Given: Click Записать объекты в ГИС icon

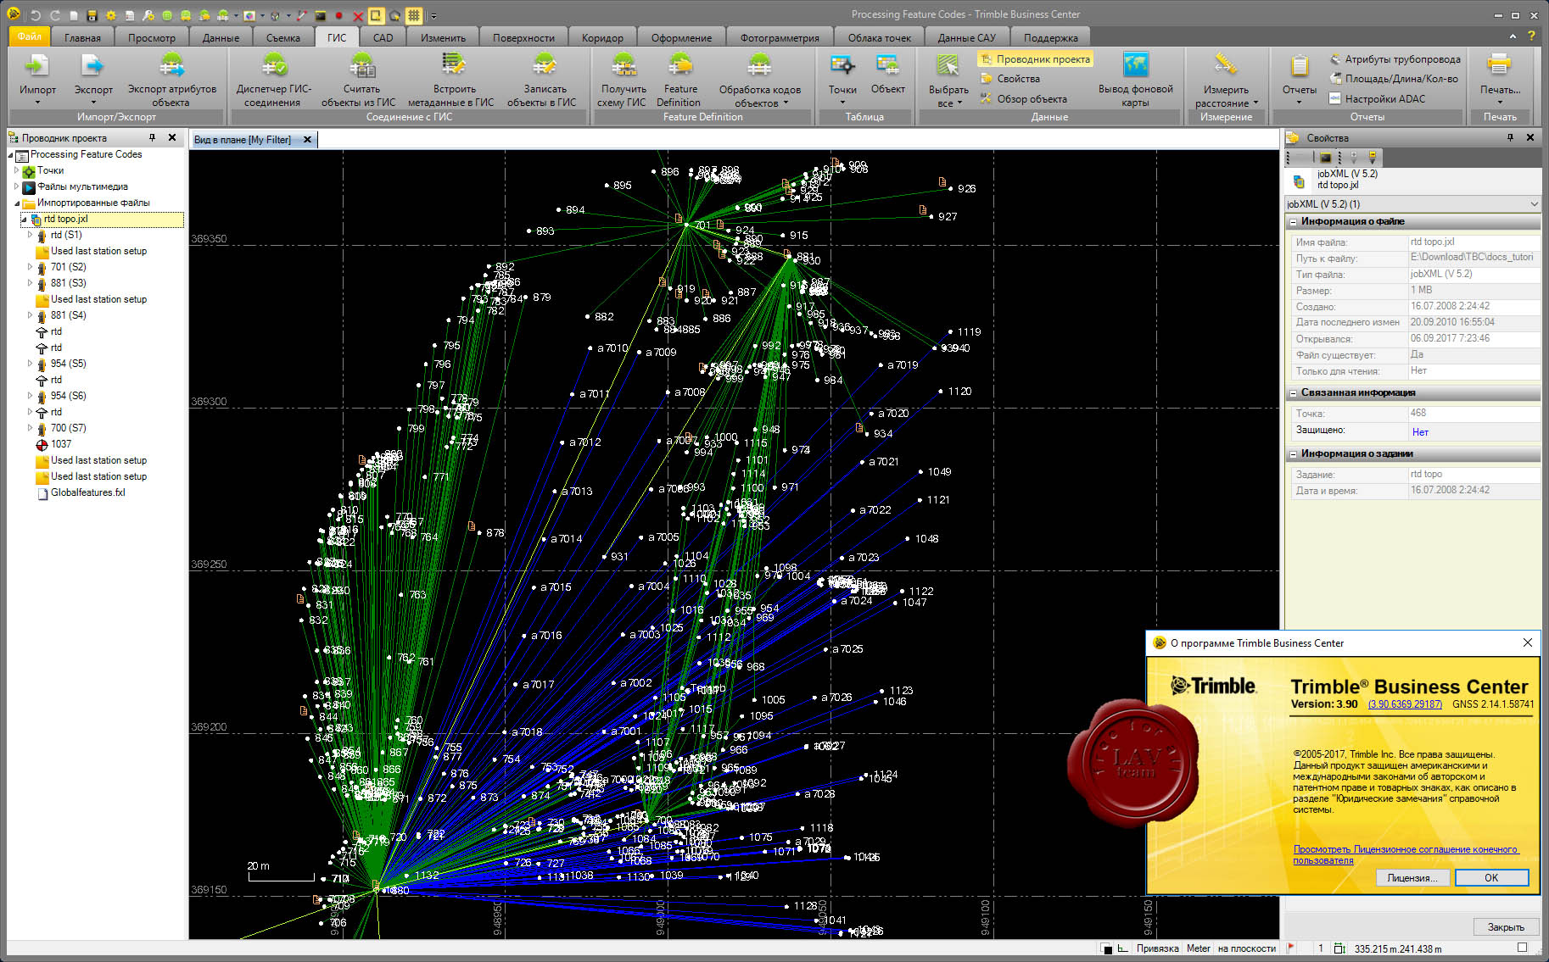Looking at the screenshot, I should (x=544, y=65).
